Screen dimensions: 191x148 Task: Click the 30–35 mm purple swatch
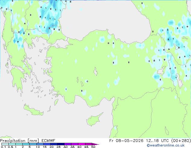[68, 144]
